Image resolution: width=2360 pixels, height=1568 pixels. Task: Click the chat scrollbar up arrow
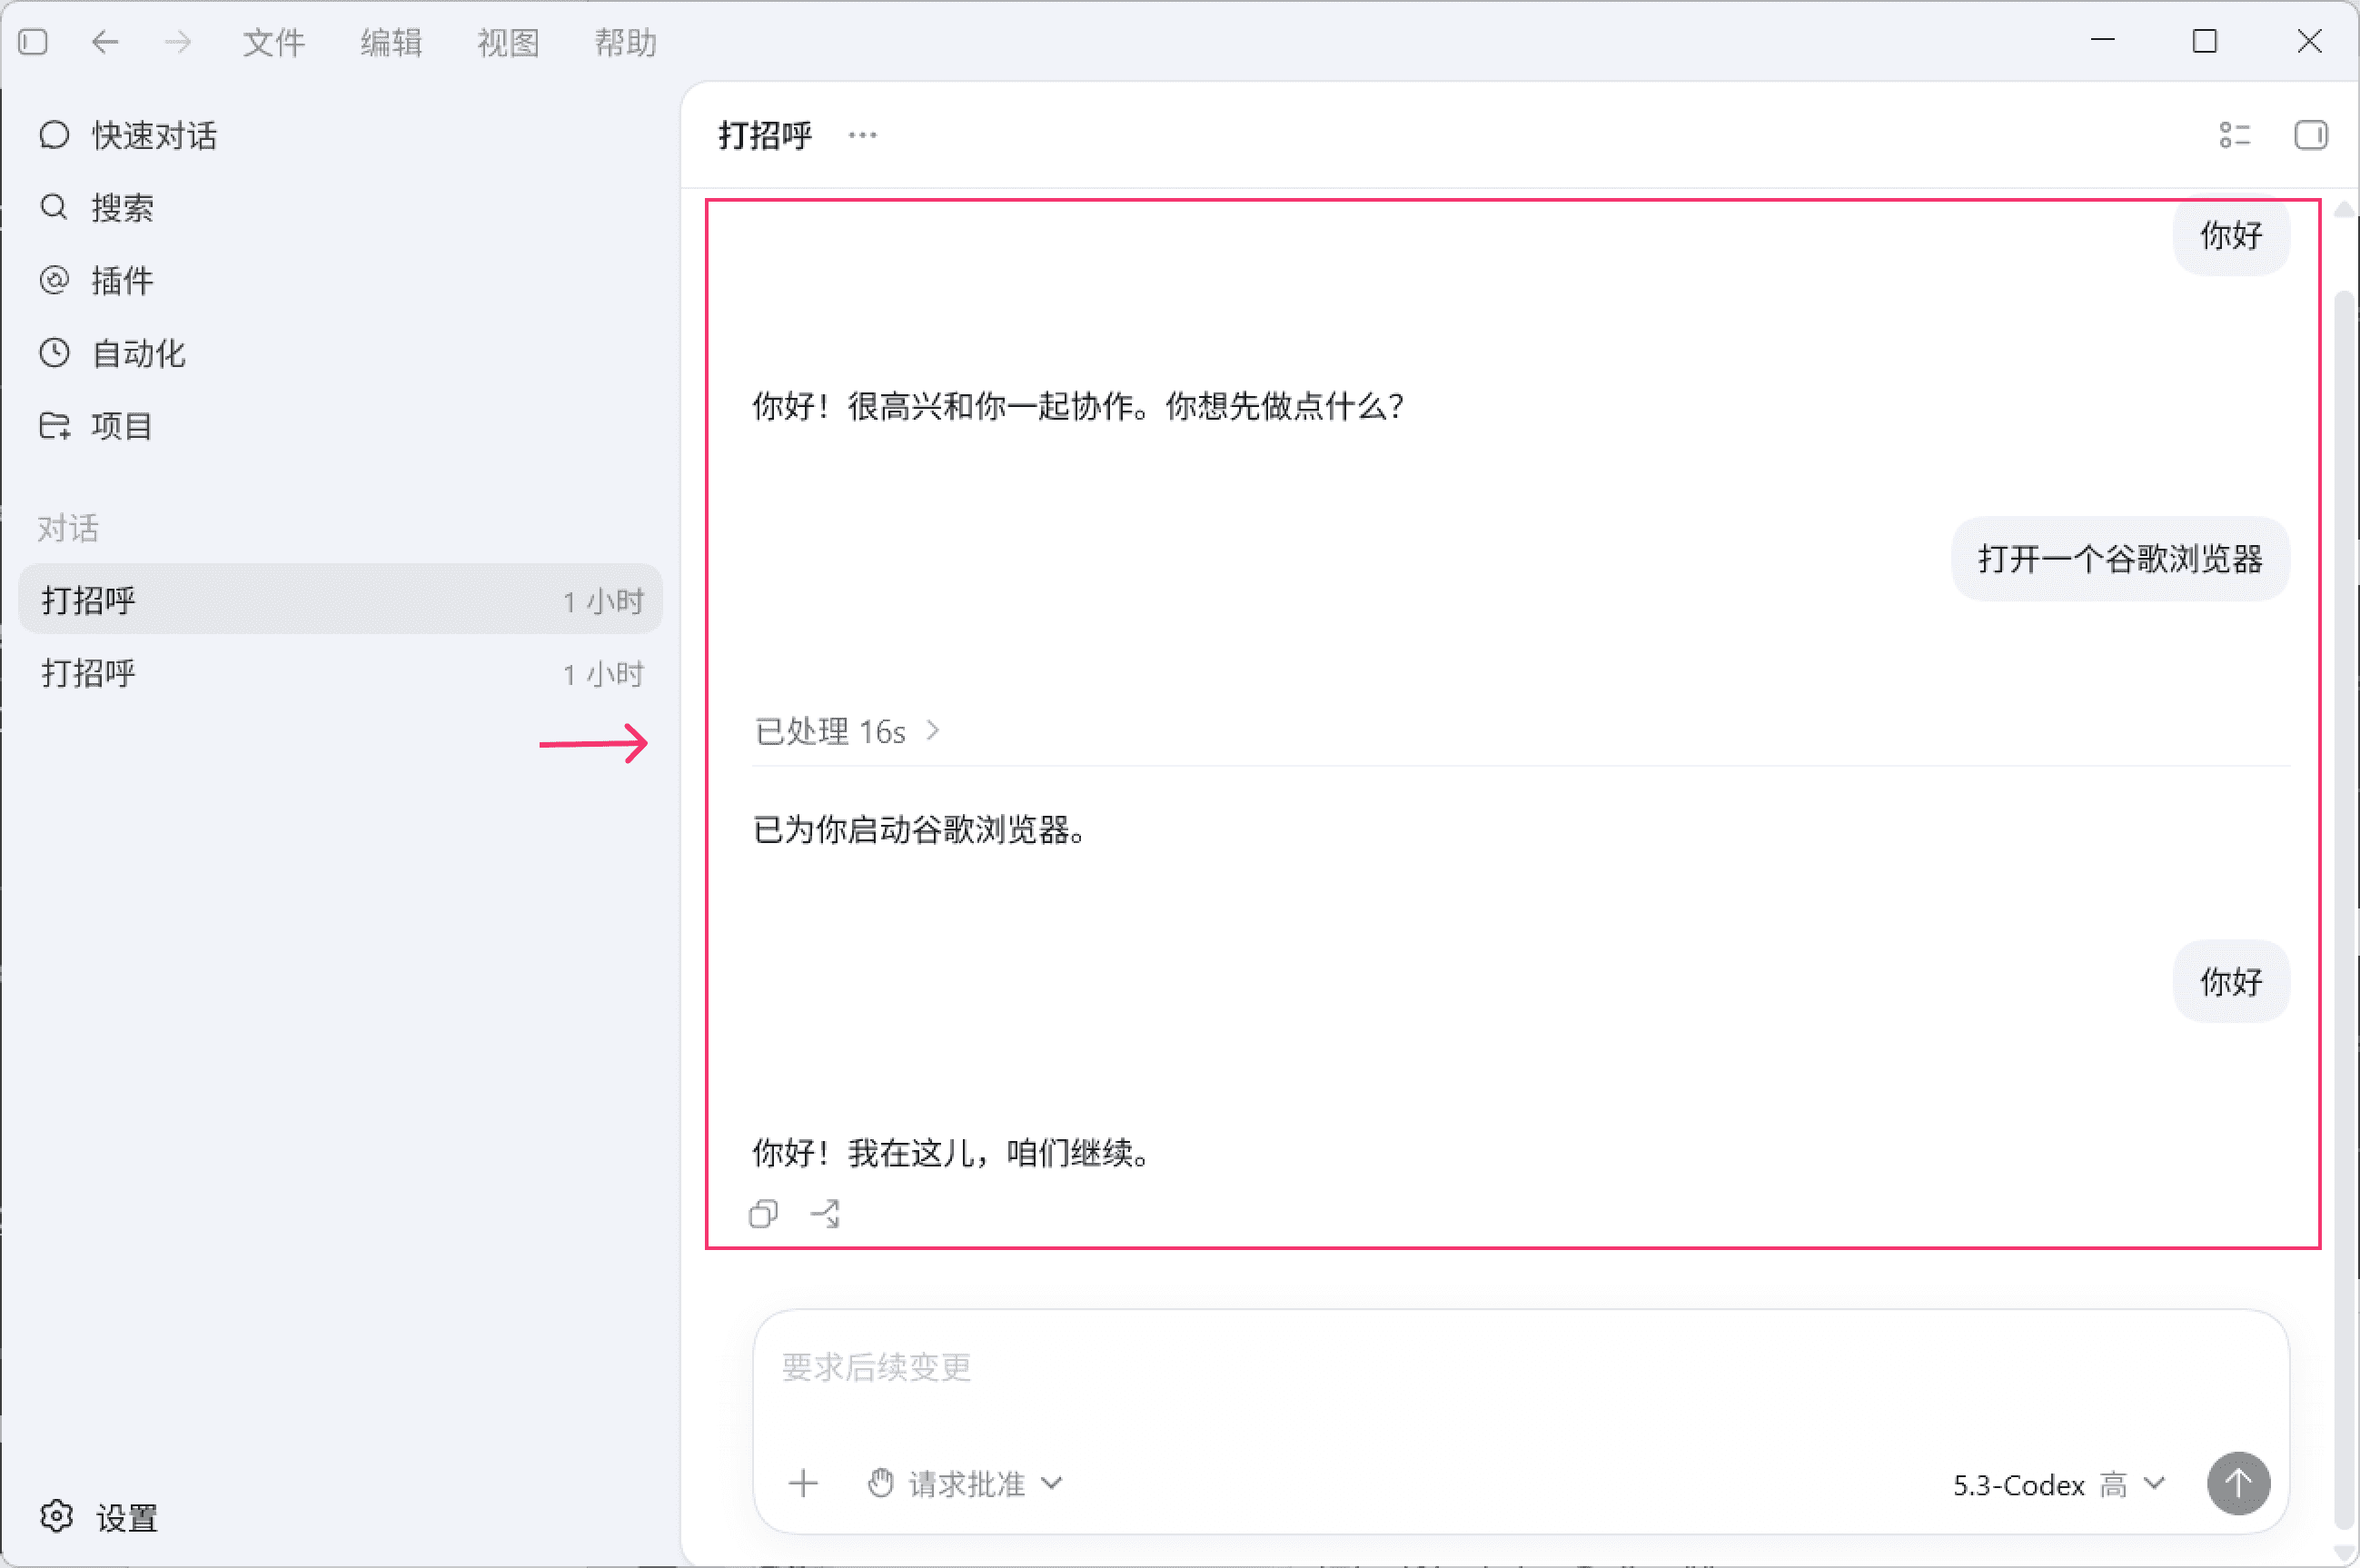2343,209
